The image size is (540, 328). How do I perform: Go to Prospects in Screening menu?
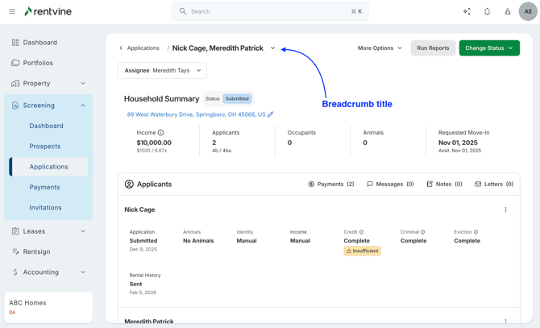pos(45,147)
